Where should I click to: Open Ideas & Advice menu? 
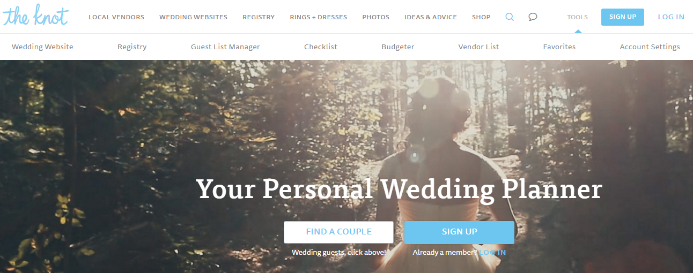(431, 17)
